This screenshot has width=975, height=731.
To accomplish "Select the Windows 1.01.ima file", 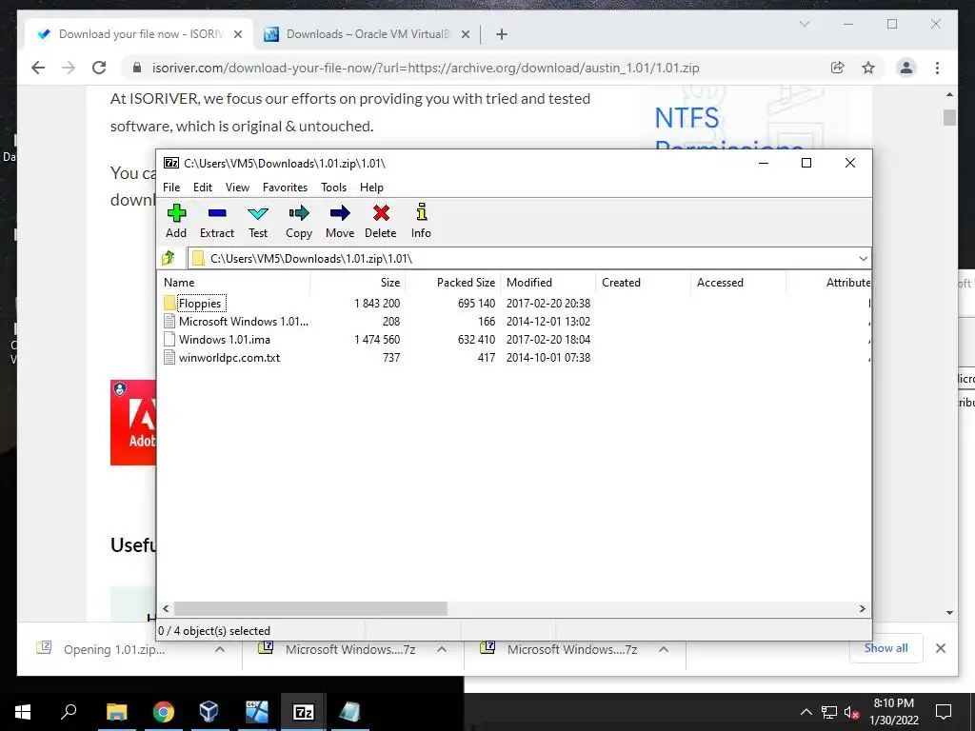I will click(x=225, y=340).
